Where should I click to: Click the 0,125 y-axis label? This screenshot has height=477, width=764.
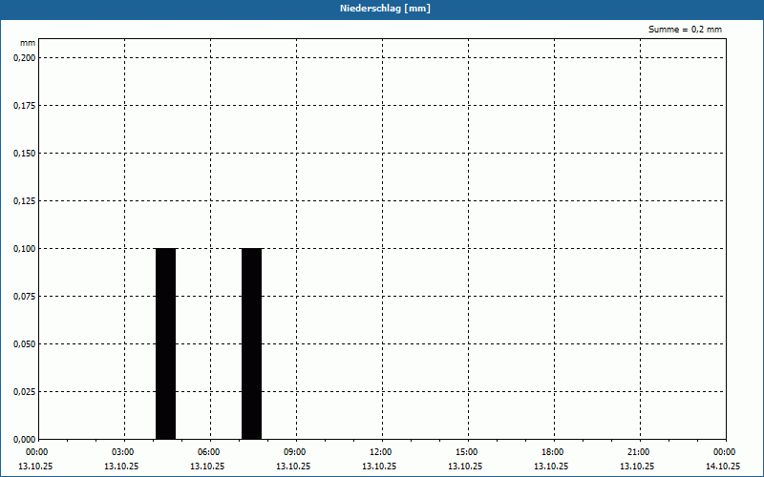(25, 200)
